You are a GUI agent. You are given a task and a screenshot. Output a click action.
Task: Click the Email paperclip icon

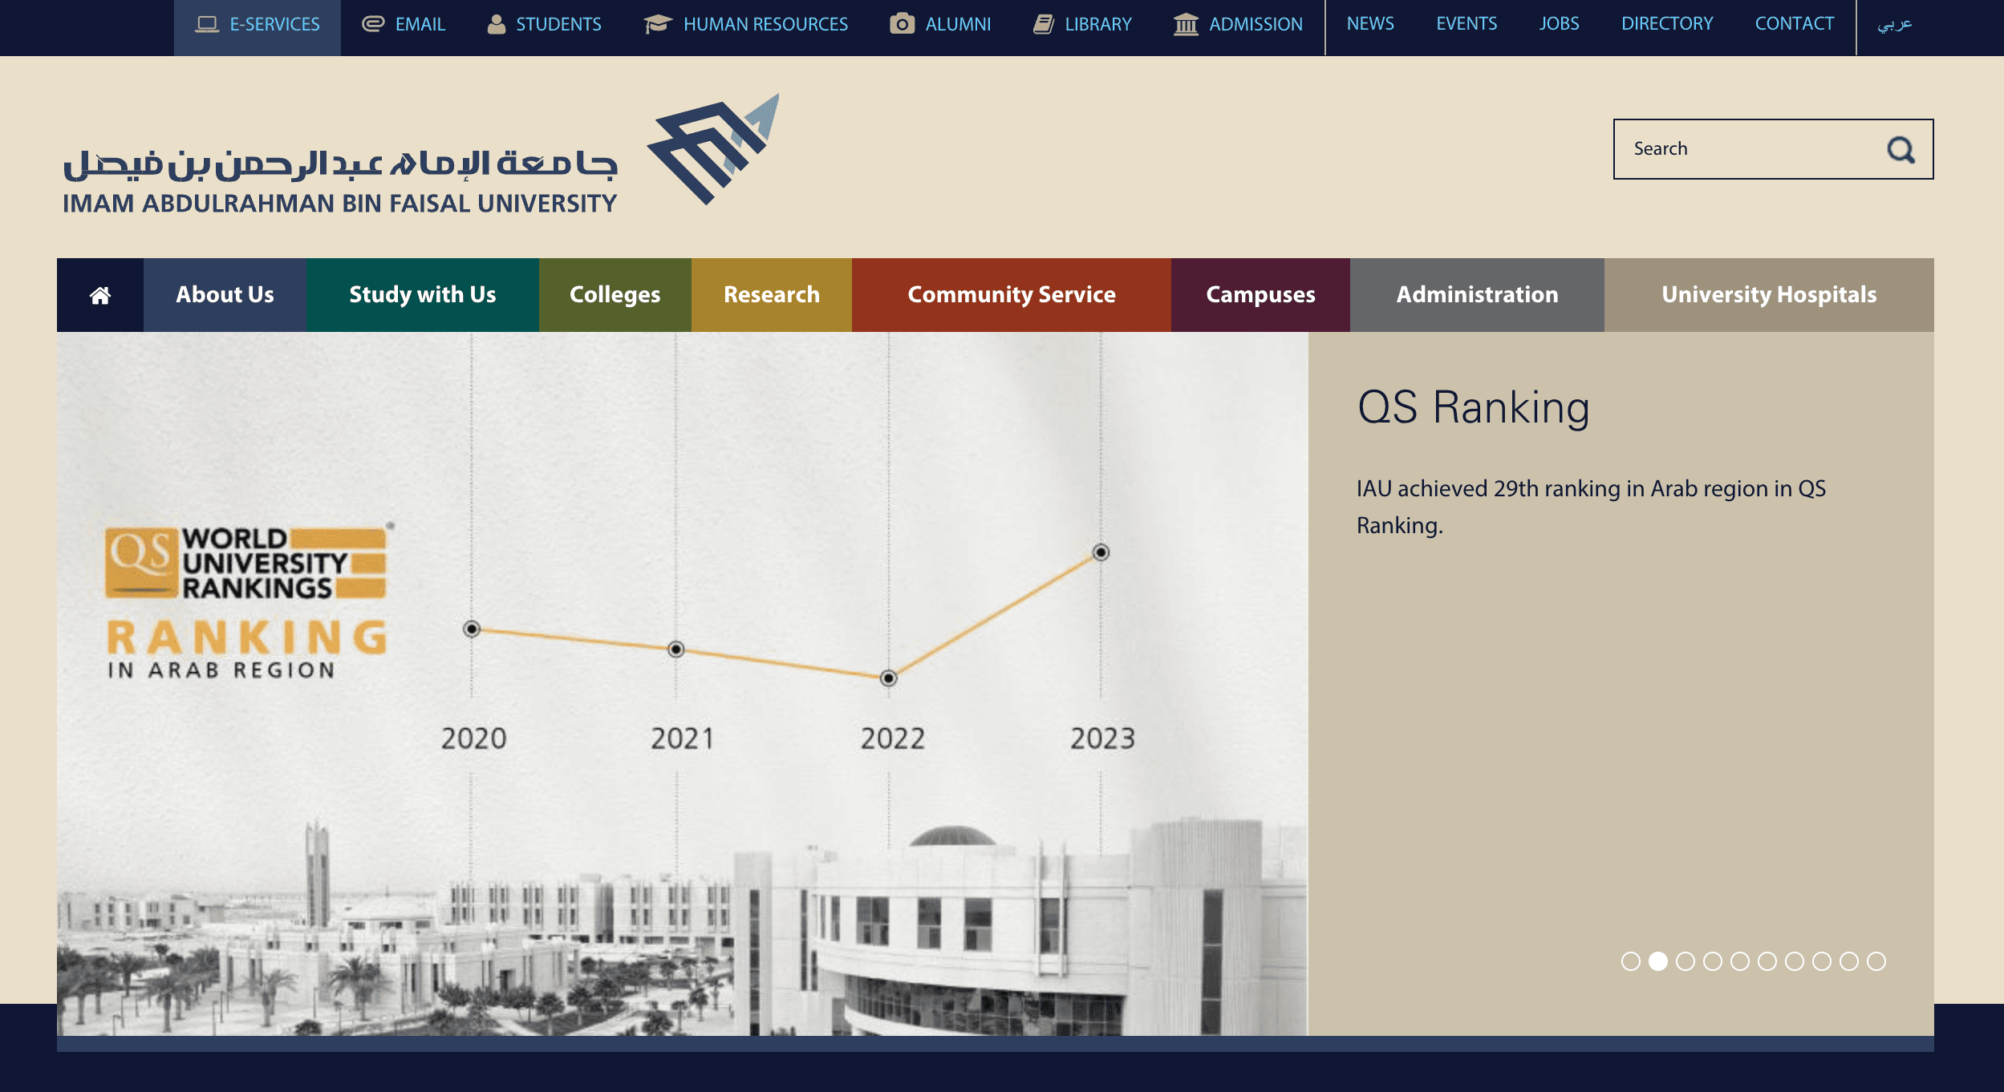point(373,24)
